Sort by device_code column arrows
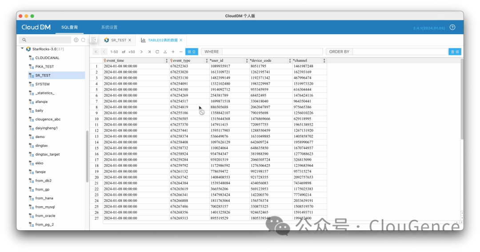 tap(290, 60)
